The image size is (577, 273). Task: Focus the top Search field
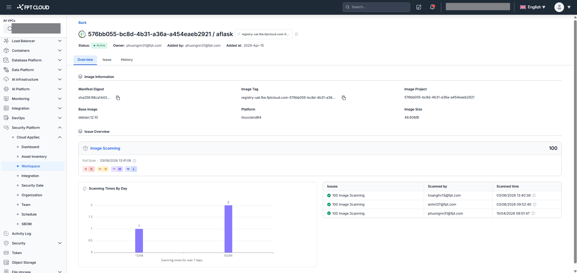coord(376,7)
